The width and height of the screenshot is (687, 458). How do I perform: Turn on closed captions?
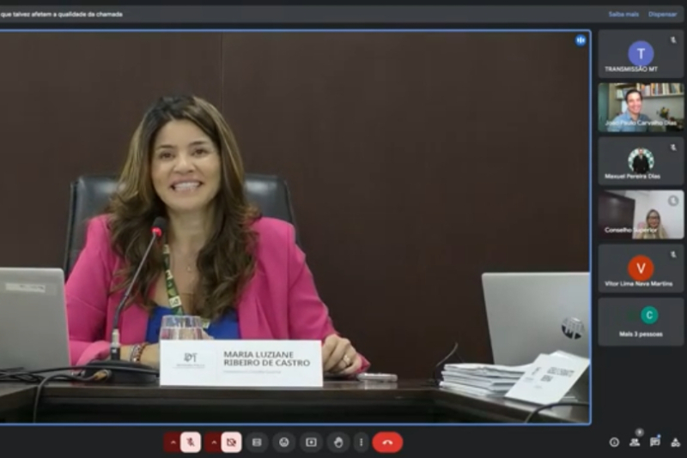(x=256, y=442)
